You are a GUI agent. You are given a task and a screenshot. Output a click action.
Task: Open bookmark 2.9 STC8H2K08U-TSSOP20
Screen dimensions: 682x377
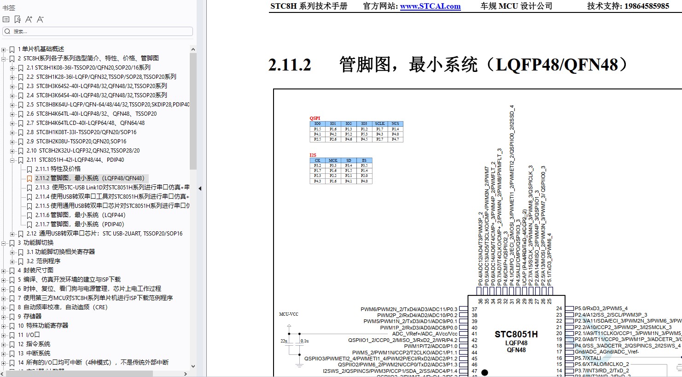(x=76, y=141)
